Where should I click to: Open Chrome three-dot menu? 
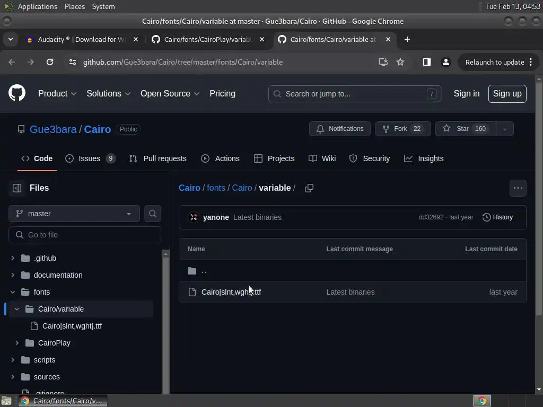[531, 62]
